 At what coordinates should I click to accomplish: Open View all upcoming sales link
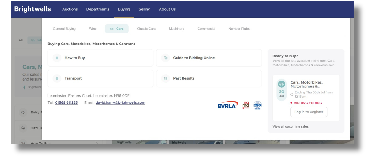[290, 127]
